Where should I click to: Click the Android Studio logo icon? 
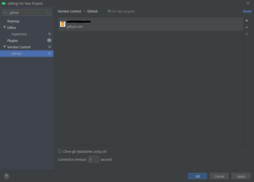4,3
